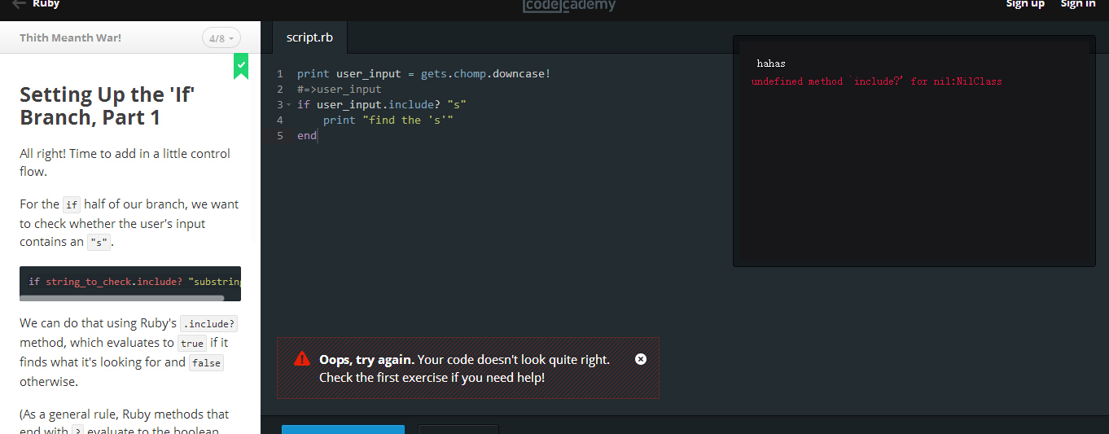Click the print "find the 's'" code line
Viewport: 1109px width, 434px height.
tap(388, 121)
